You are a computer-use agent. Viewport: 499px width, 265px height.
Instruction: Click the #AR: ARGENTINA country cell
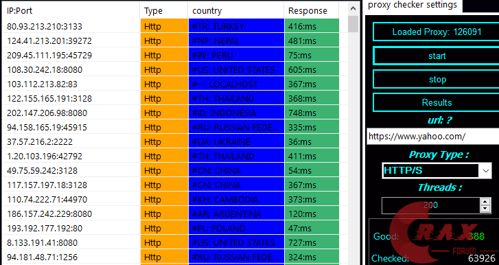pos(236,214)
